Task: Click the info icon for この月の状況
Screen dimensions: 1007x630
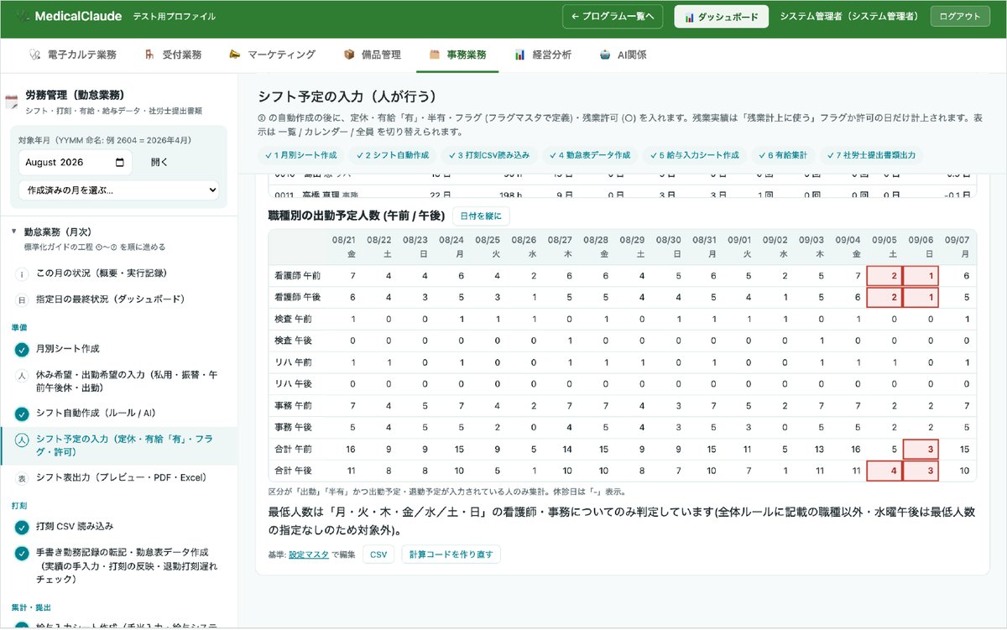Action: 22,274
